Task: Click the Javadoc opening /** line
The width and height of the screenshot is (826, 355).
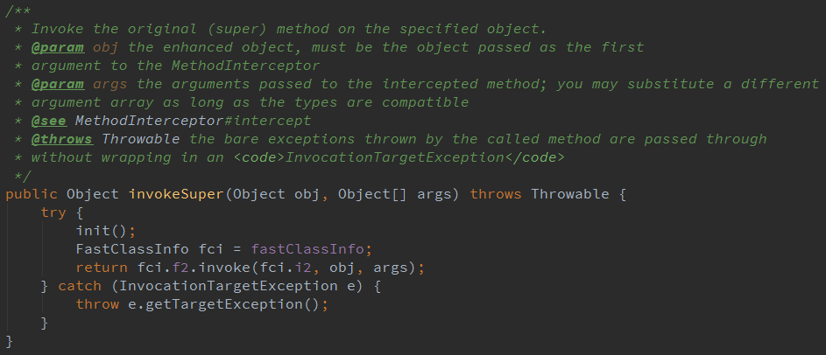Action: 18,10
